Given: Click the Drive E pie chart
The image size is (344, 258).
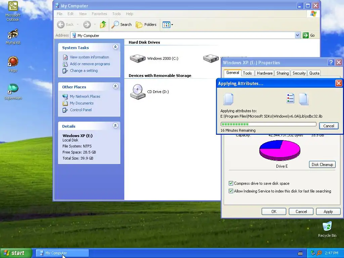Looking at the screenshot, I should pyautogui.click(x=280, y=150).
